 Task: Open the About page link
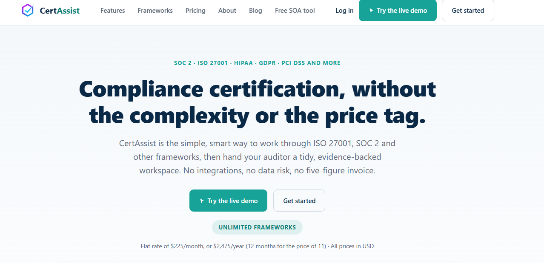pyautogui.click(x=227, y=11)
